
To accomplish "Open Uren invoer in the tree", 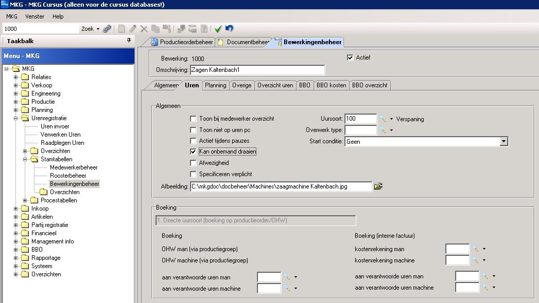I will pyautogui.click(x=55, y=126).
